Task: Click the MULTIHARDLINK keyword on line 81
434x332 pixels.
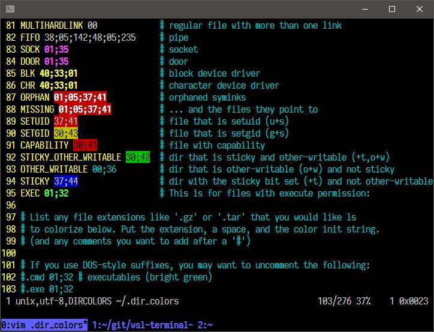Action: [x=52, y=25]
